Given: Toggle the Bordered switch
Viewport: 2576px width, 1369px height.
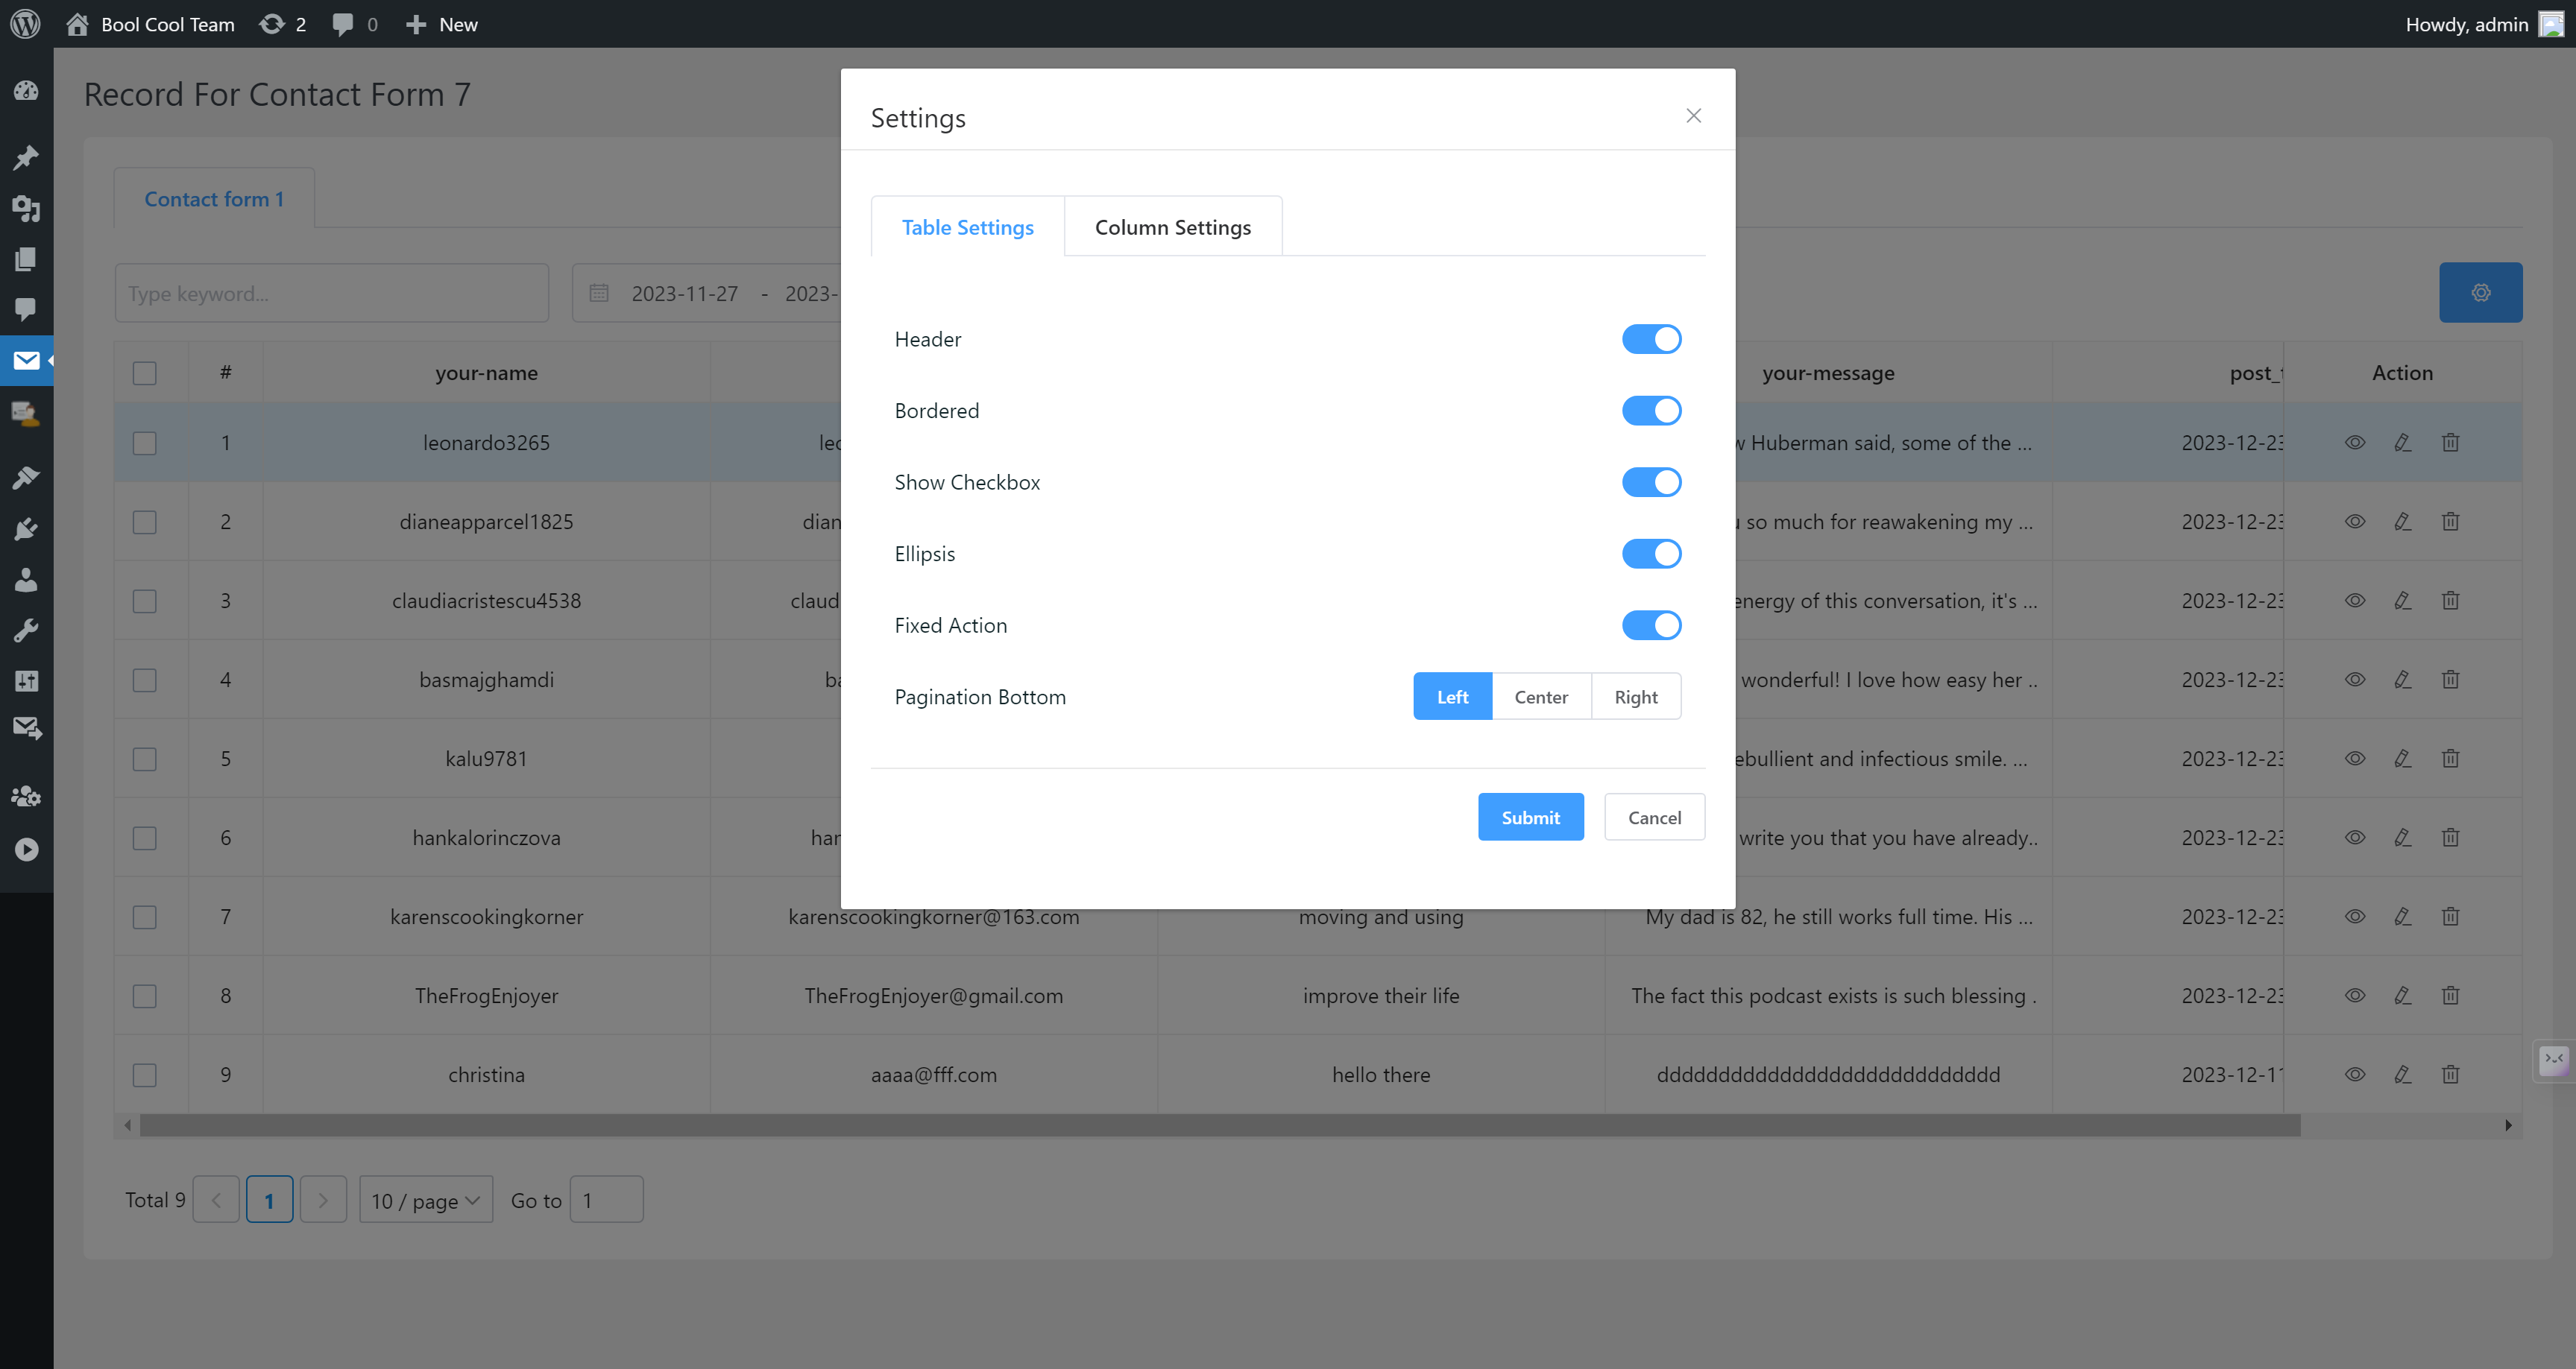Looking at the screenshot, I should click(1651, 411).
